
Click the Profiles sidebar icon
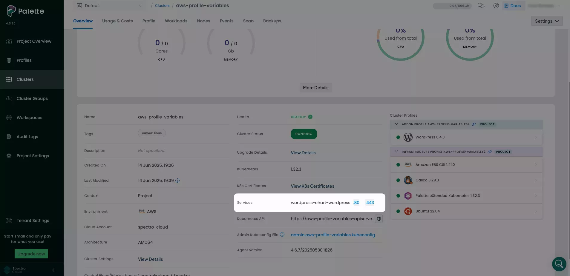(x=9, y=60)
